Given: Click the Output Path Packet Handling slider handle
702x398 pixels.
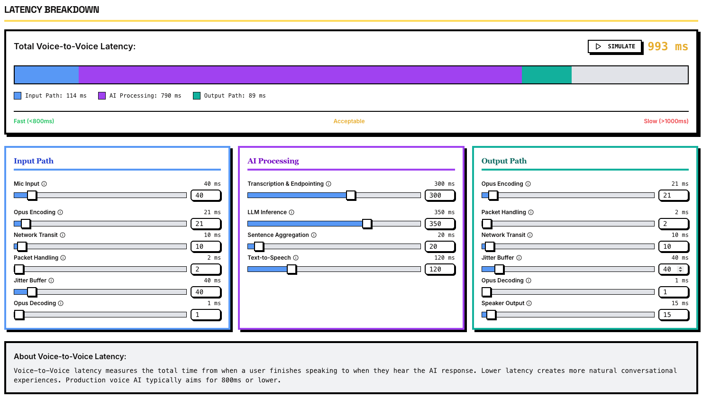Looking at the screenshot, I should [x=487, y=224].
